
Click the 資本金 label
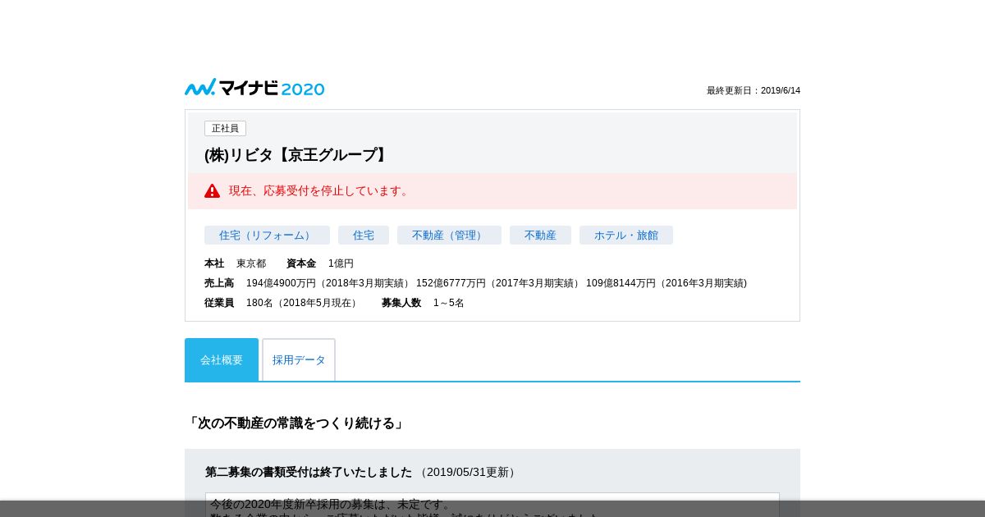click(301, 263)
